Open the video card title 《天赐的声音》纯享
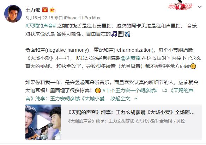 coord(131,112)
